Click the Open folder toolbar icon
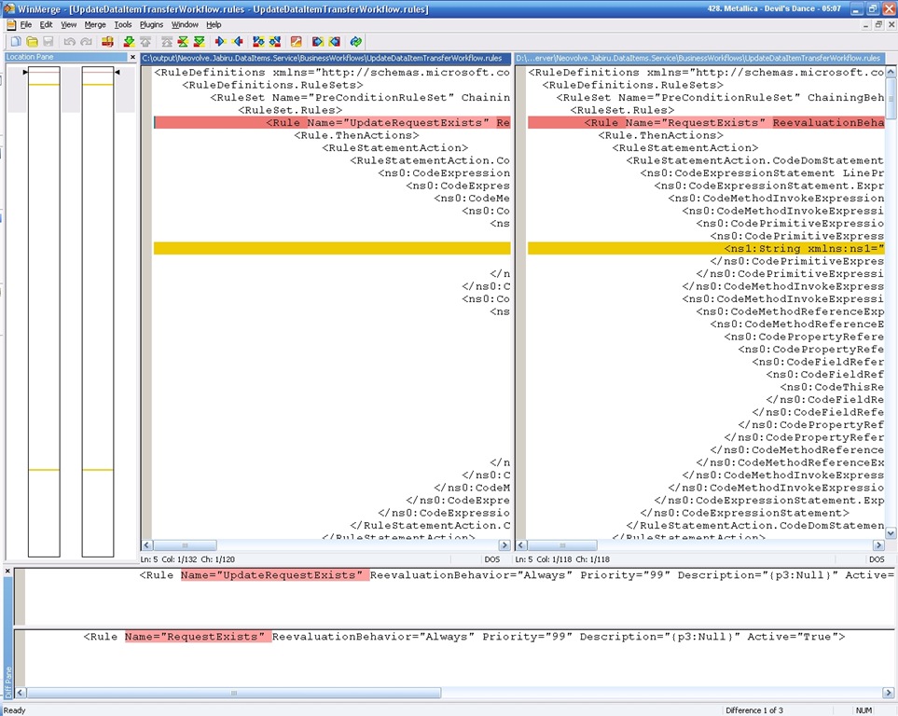Viewport: 898px width, 716px height. pos(32,41)
